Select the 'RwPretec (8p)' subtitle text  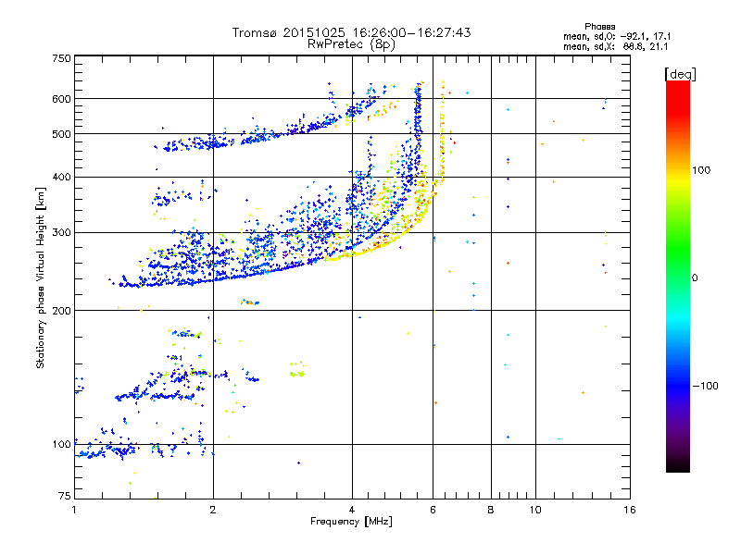tap(351, 44)
